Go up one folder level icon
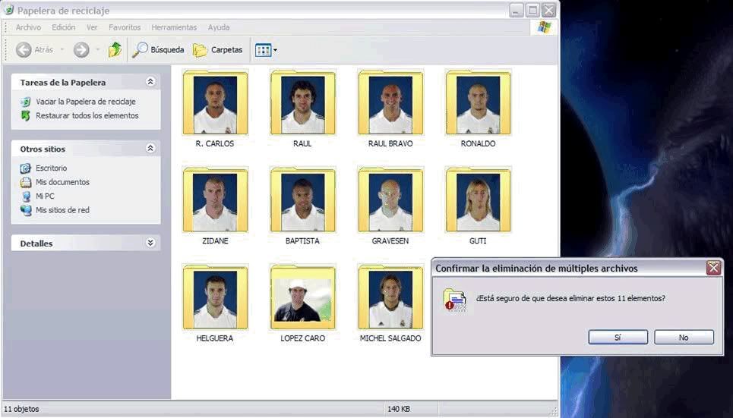The image size is (733, 418). (x=115, y=49)
